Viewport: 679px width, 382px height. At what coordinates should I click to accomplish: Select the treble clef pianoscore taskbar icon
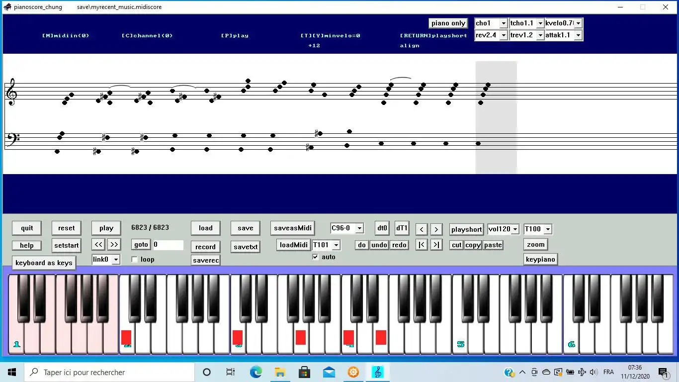pos(378,372)
